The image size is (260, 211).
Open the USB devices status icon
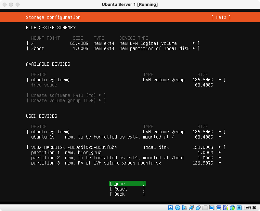click(198, 208)
